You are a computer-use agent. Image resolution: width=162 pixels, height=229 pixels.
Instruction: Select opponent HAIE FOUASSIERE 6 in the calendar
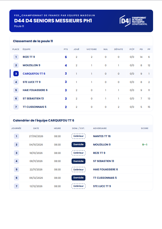pos(106,170)
